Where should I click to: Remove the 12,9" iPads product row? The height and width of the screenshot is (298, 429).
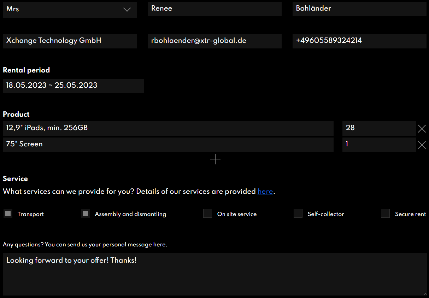(x=422, y=129)
